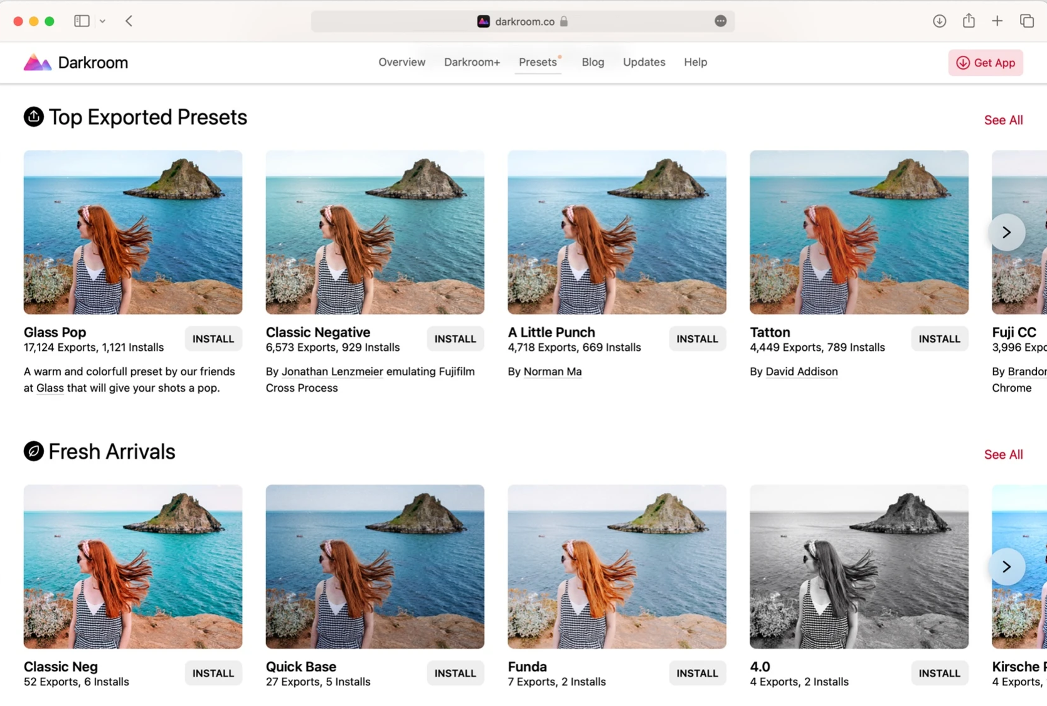Open a new tab with plus icon

(x=997, y=21)
